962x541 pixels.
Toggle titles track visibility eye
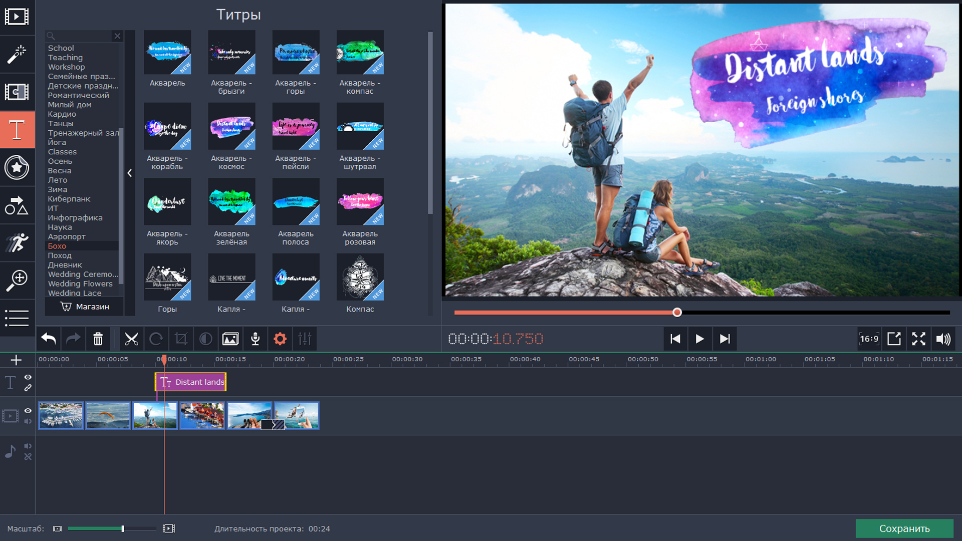[x=28, y=377]
